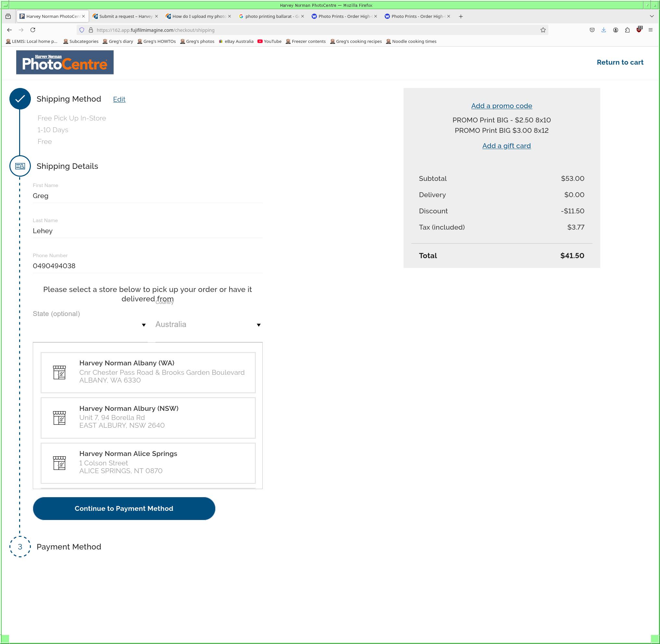The width and height of the screenshot is (660, 644).
Task: Open the Firefox downloads panel
Action: tap(604, 30)
